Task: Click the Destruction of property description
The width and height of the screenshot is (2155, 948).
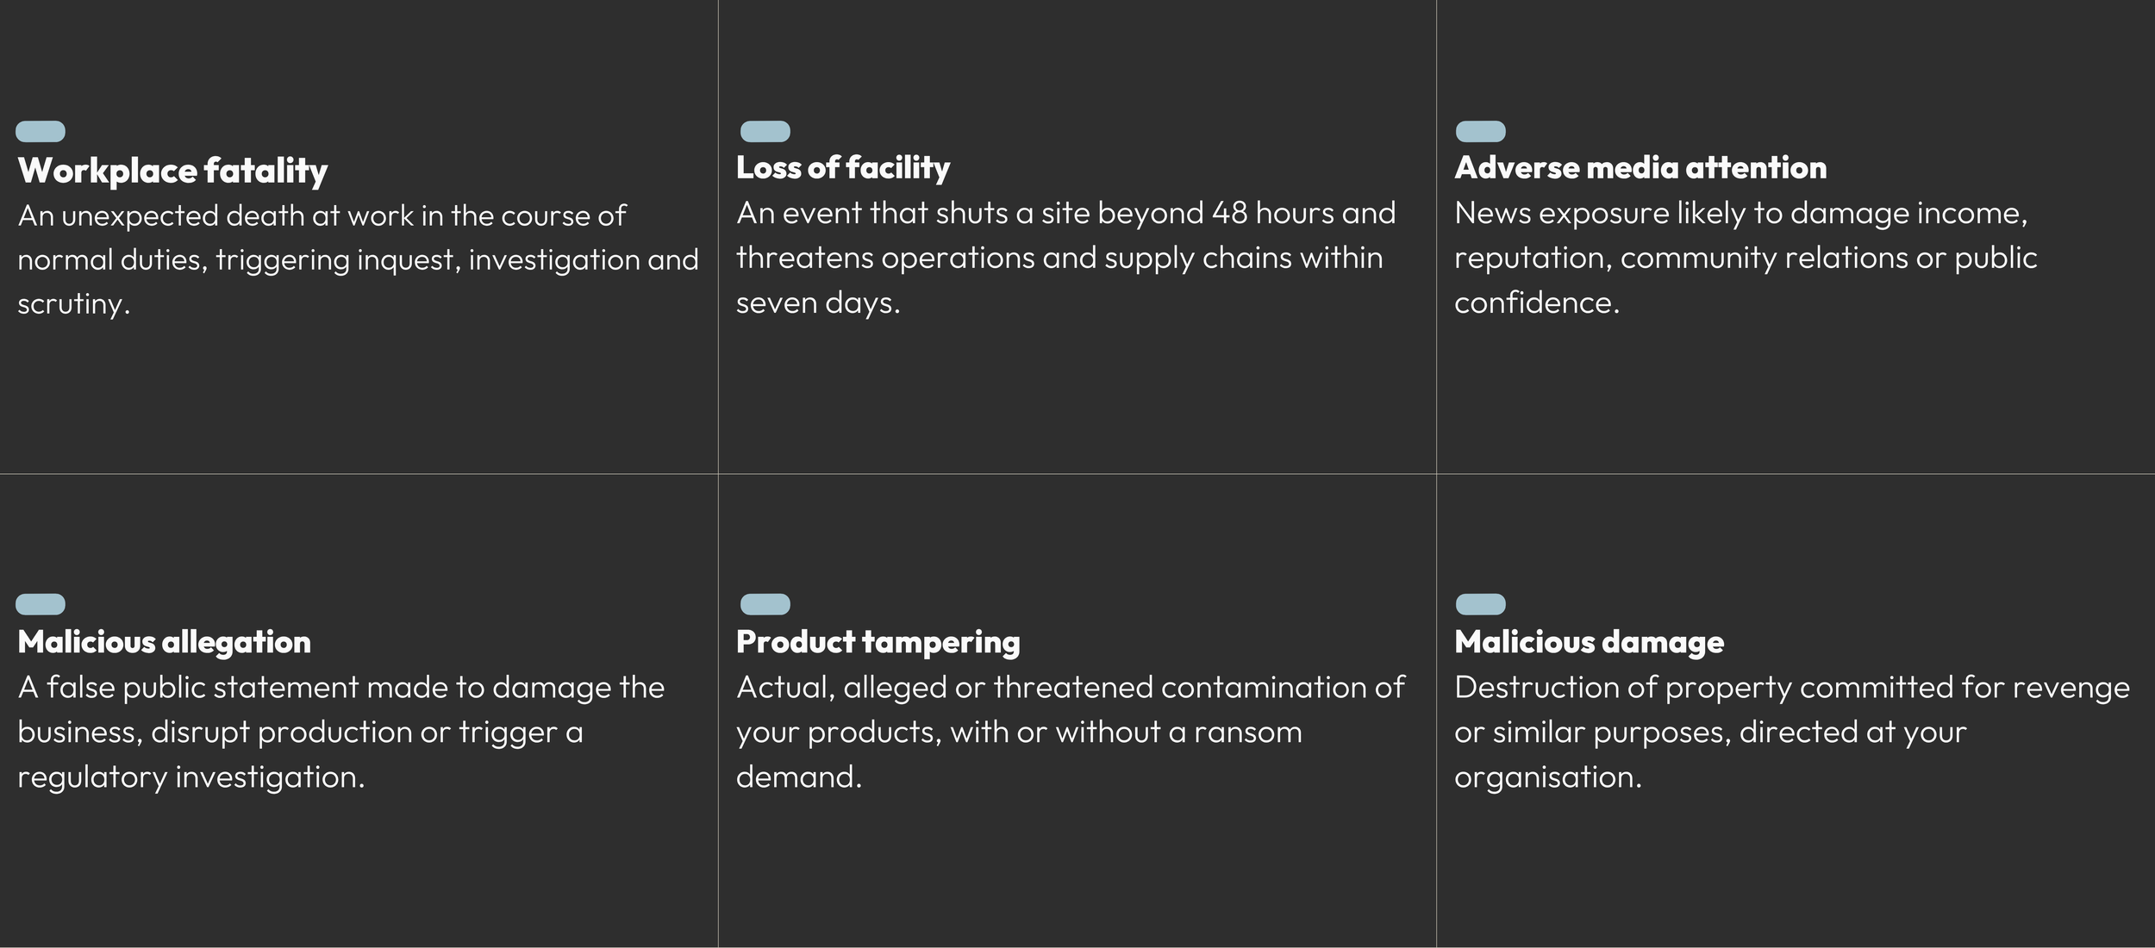Action: tap(1792, 732)
